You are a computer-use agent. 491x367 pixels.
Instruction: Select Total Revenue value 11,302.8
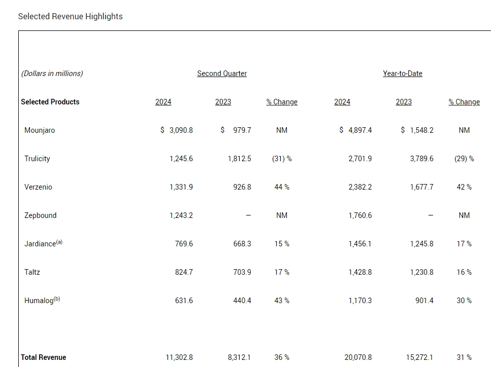[179, 357]
